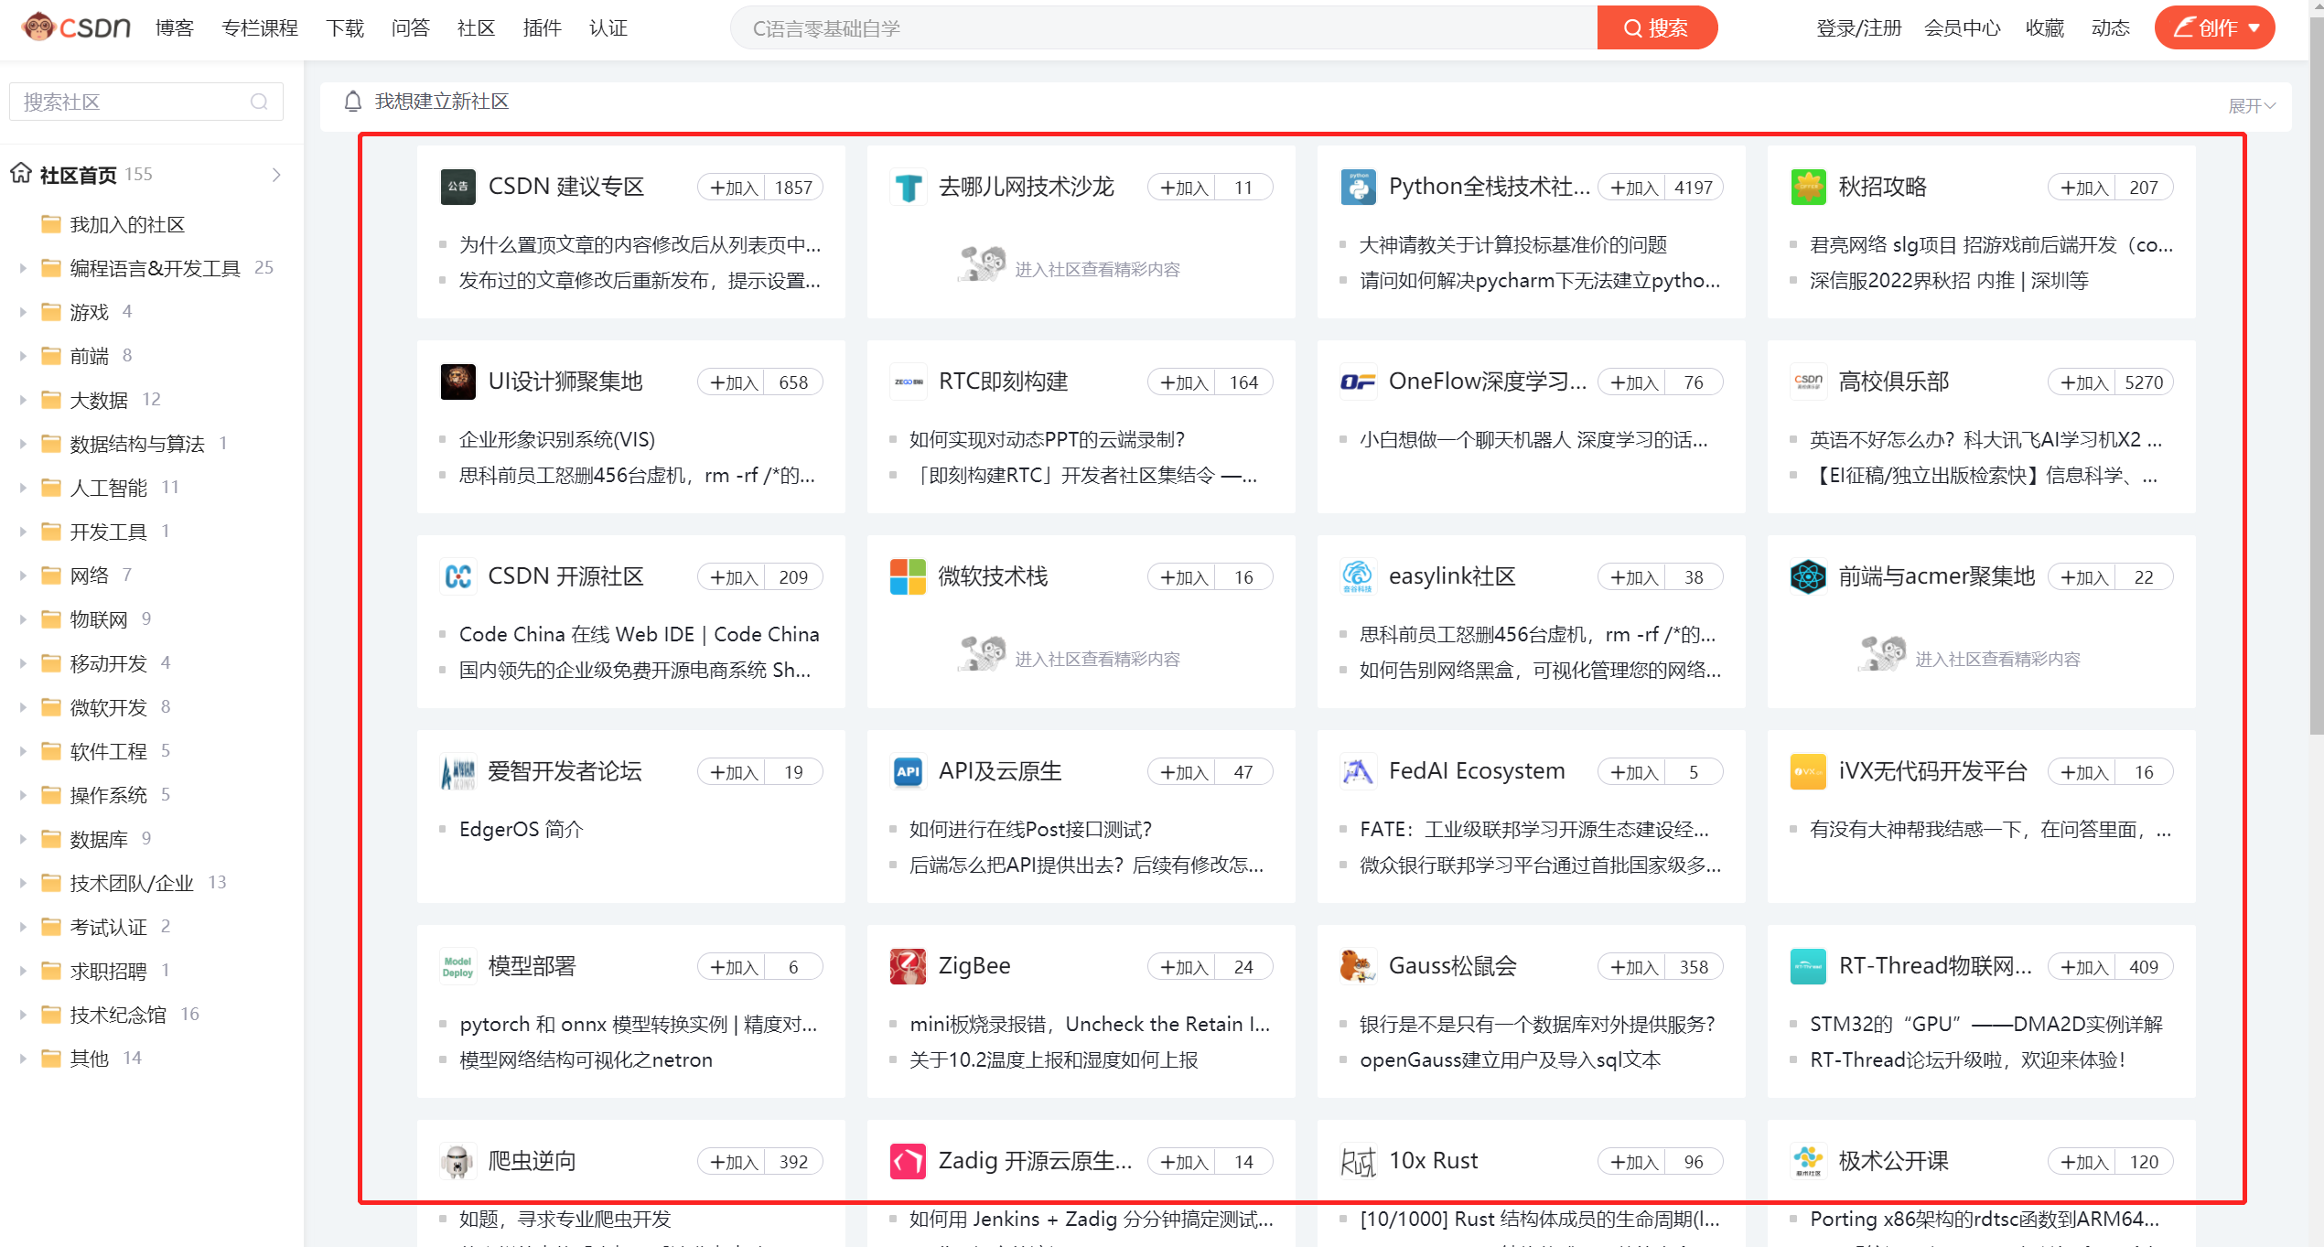Click the orange 搜索 button

coord(1657,27)
